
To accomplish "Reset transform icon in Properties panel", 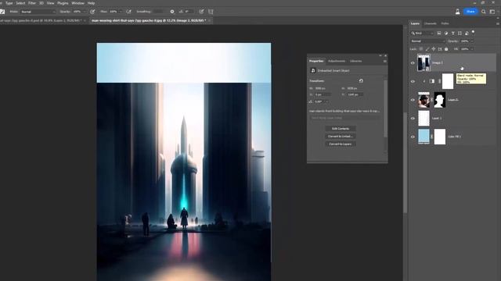I will coord(361,81).
